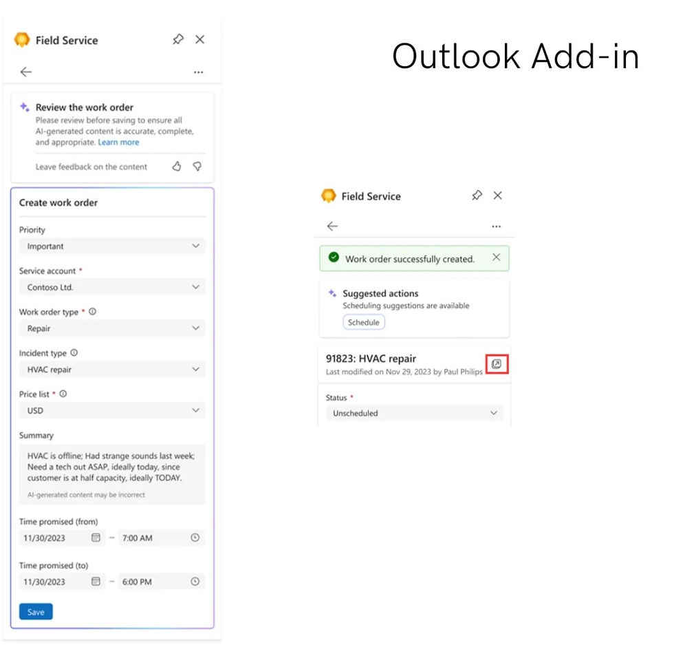Open time picker for 7:00 AM

(x=195, y=538)
